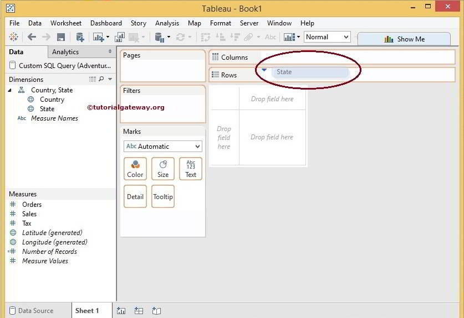This screenshot has height=318, width=464.
Task: Click the new worksheet icon at bottom
Action: [x=121, y=311]
